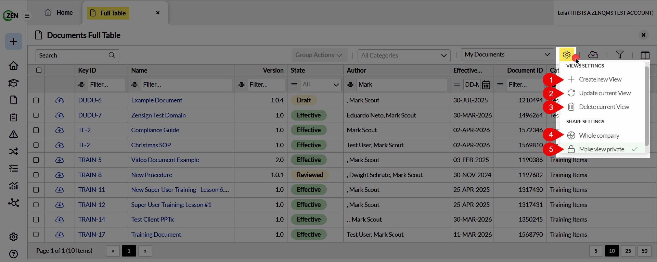Screen dimensions: 657x262
Task: Open the checklist sidebar icon
Action: click(x=14, y=168)
